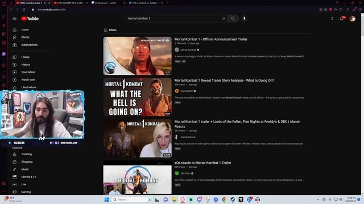The image size is (364, 204).
Task: Open the YouTube account avatar menu
Action: [x=352, y=19]
